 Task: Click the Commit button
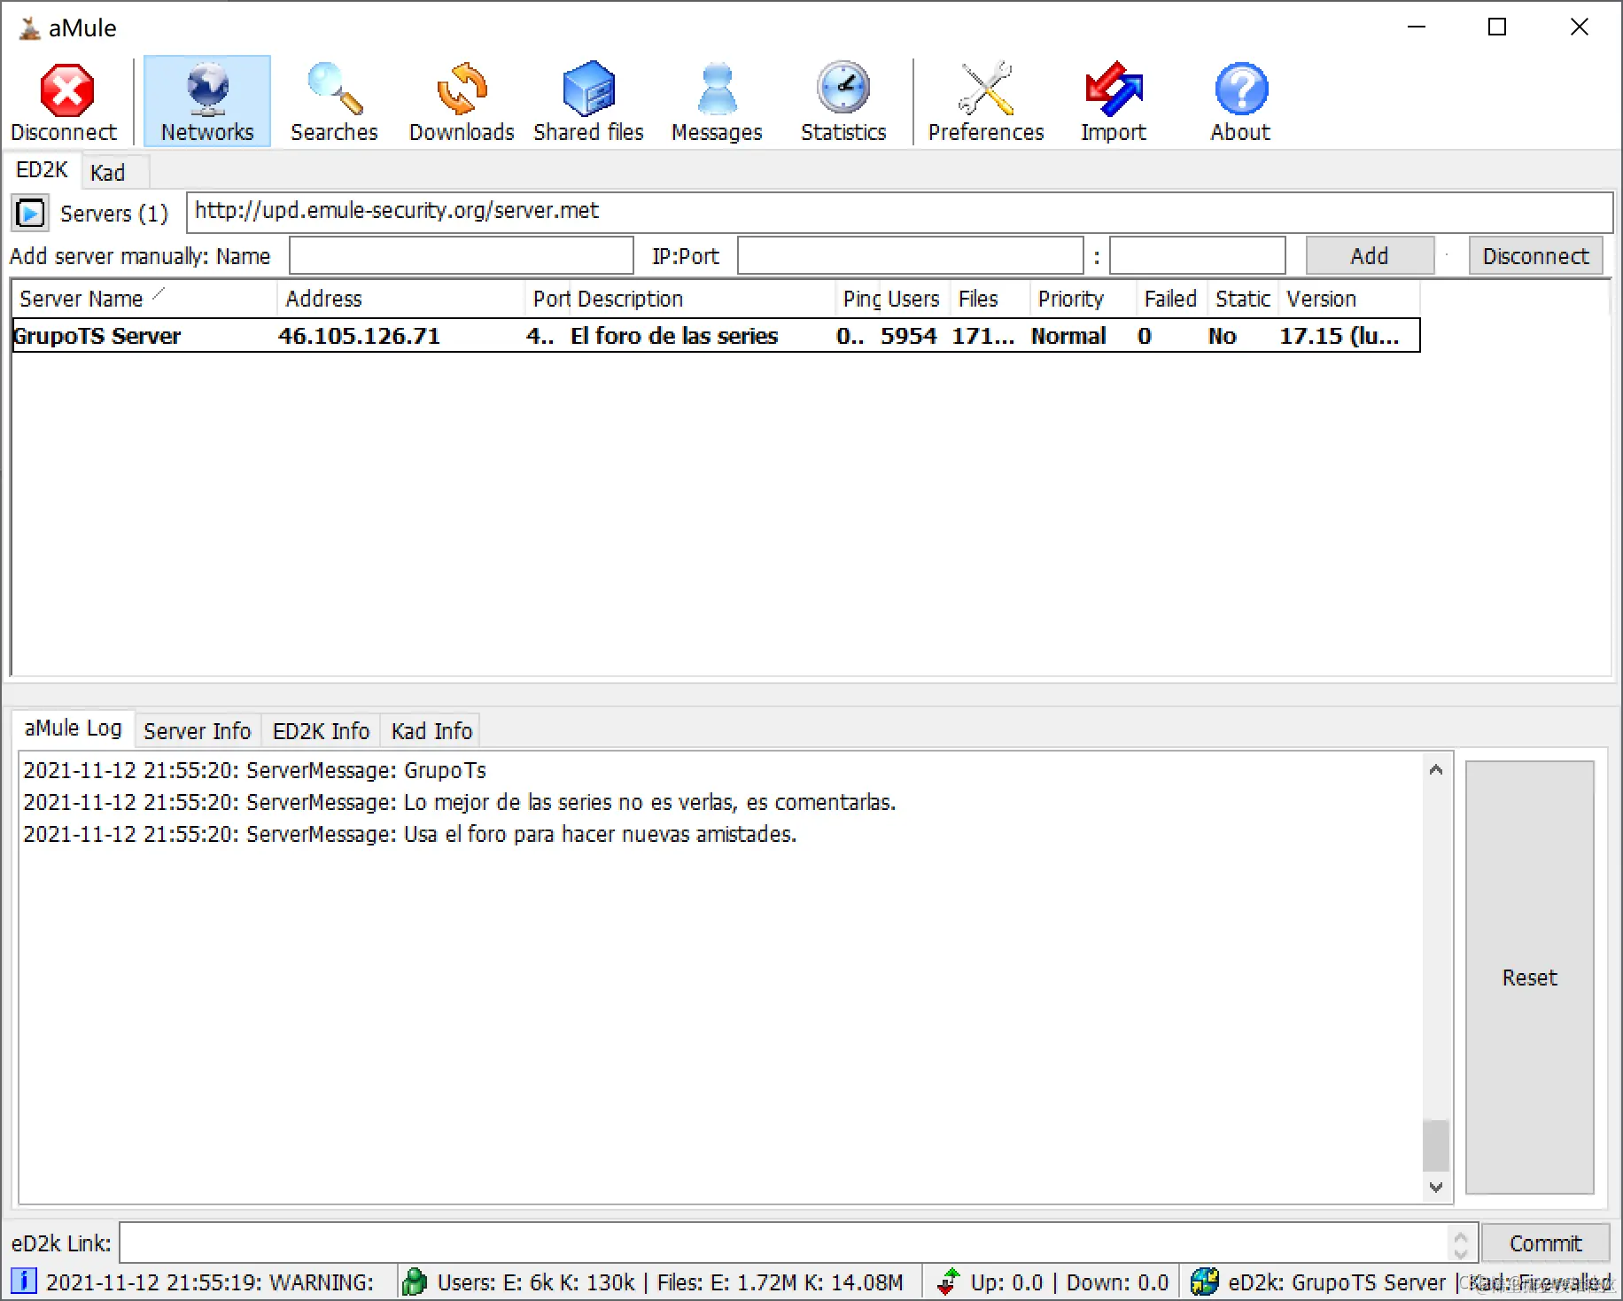(1545, 1243)
